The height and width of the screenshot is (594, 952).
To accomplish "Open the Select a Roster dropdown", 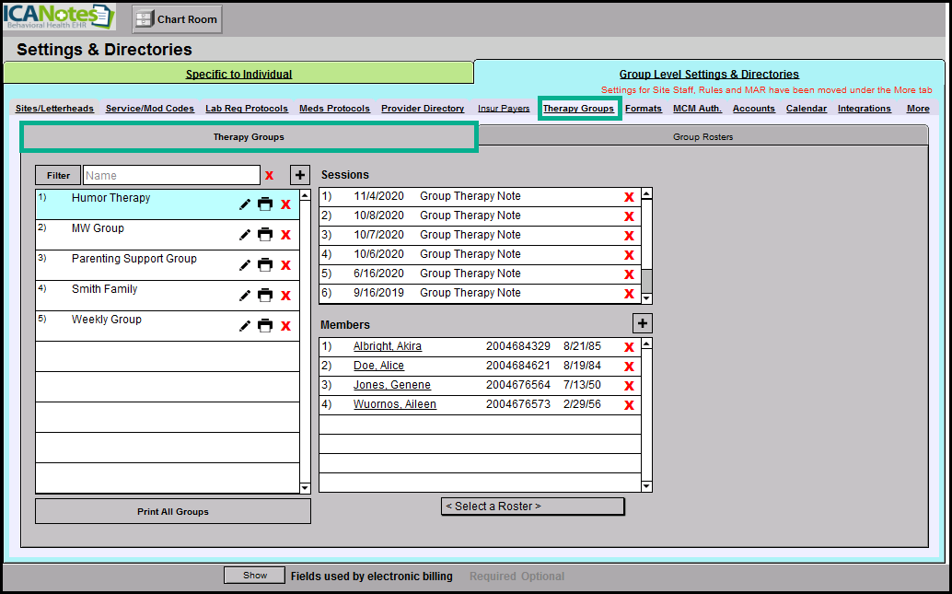I will pyautogui.click(x=532, y=507).
